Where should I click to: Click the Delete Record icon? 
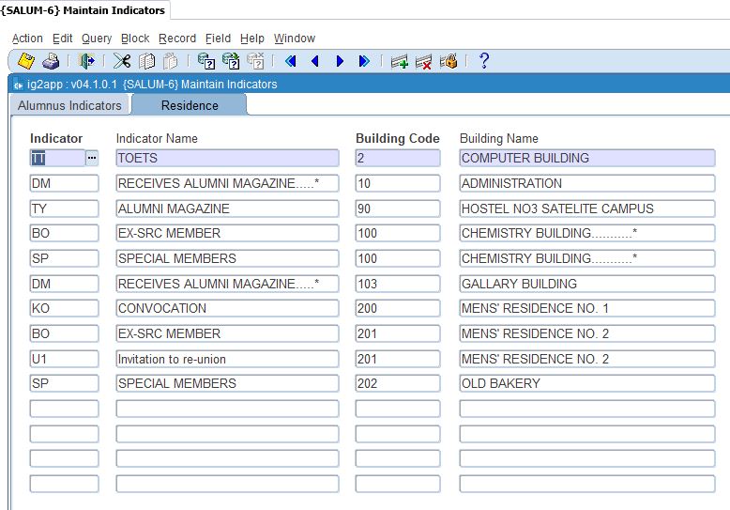click(424, 62)
